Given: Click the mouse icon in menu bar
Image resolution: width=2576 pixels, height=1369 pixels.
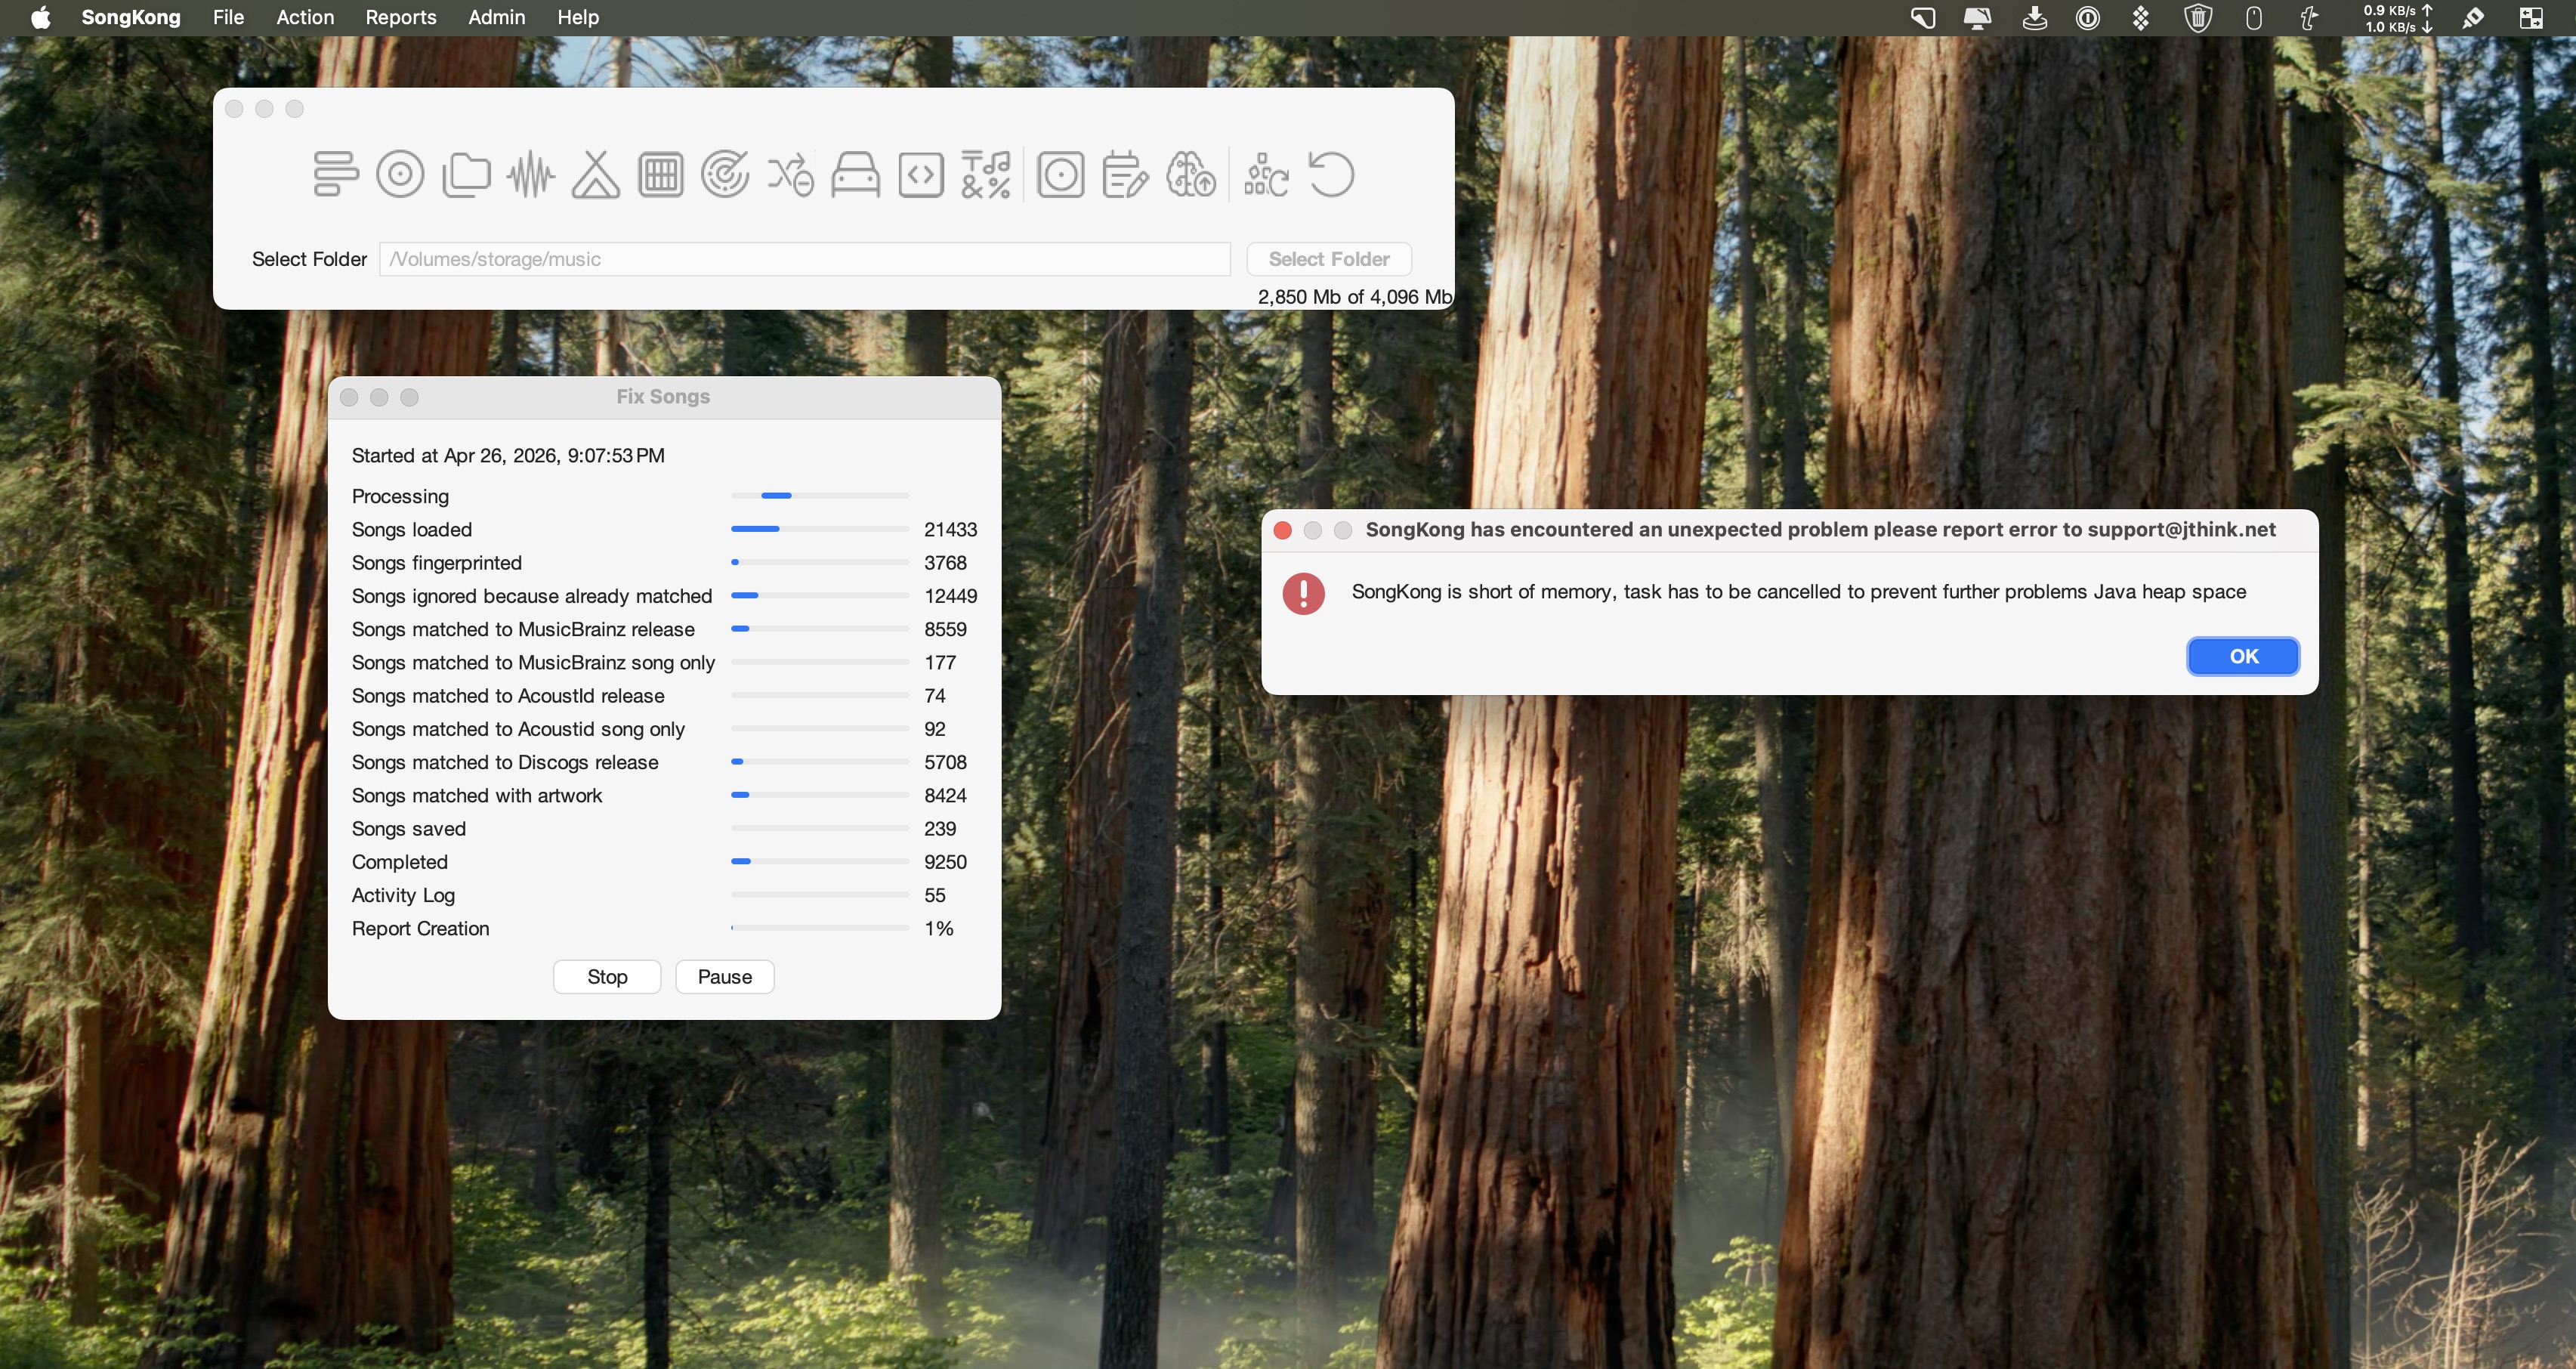Looking at the screenshot, I should point(2254,18).
